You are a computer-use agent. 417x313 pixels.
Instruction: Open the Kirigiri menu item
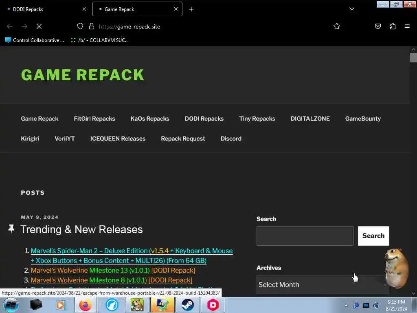(30, 139)
